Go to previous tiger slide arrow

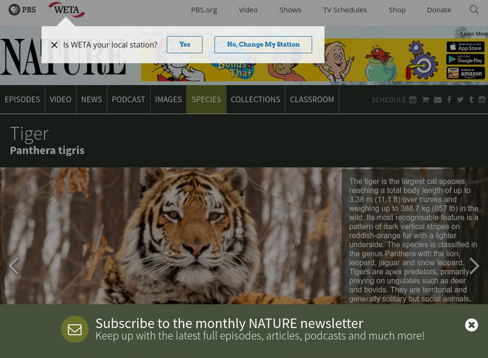(13, 266)
